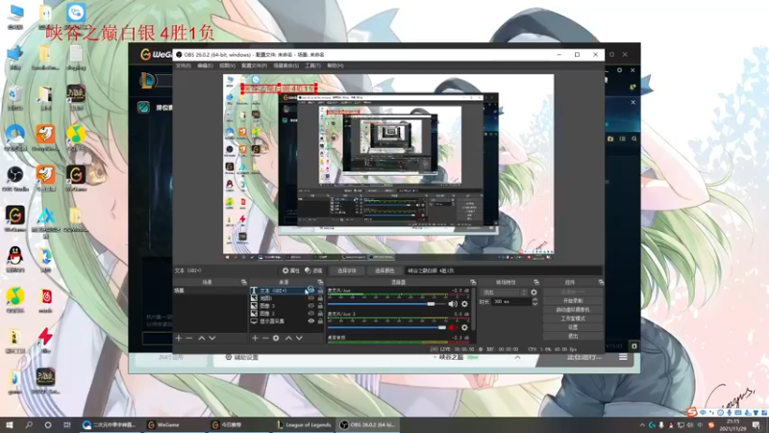Open the source Filters button
This screenshot has width=769, height=433.
click(x=314, y=270)
